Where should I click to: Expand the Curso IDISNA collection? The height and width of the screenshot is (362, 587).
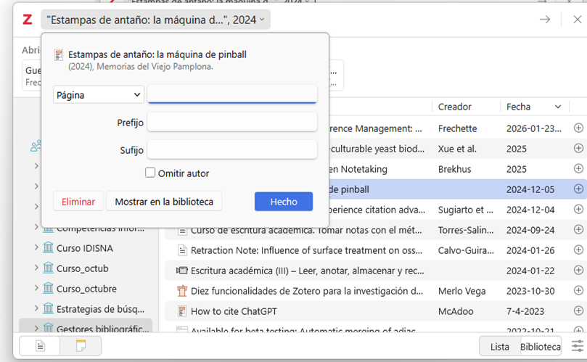click(36, 248)
